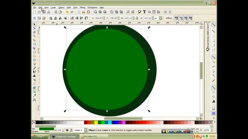Open the Help menu
This screenshot has height=139, width=248.
102,8
